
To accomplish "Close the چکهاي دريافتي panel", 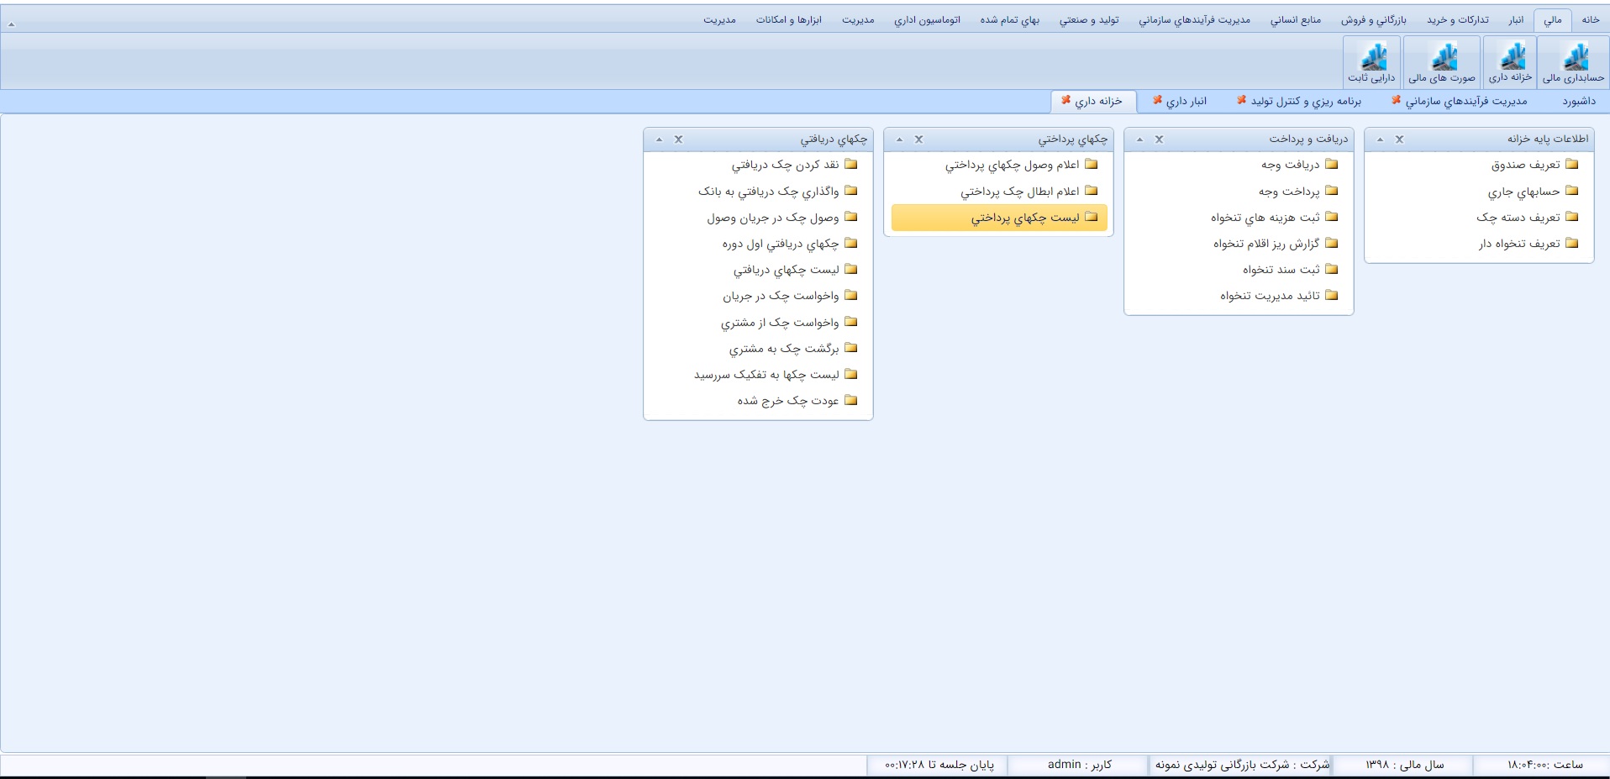I will coord(678,139).
